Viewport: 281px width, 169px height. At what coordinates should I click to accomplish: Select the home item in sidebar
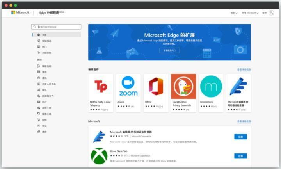[x=57, y=35]
